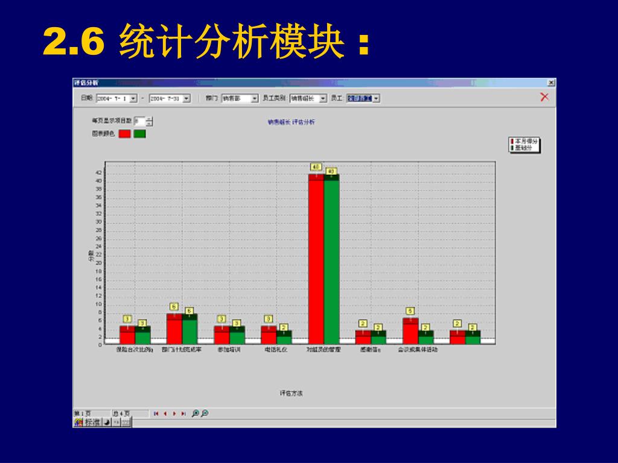Viewport: 618px width, 463px height.
Task: Close the 评估分析 window
Action: (x=551, y=83)
